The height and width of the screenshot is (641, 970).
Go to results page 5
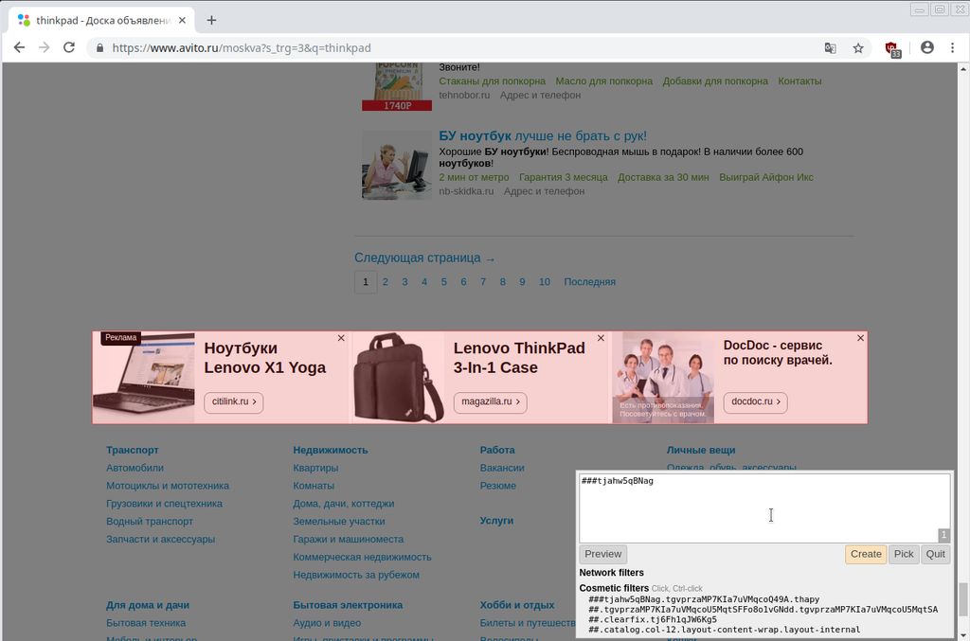[443, 282]
